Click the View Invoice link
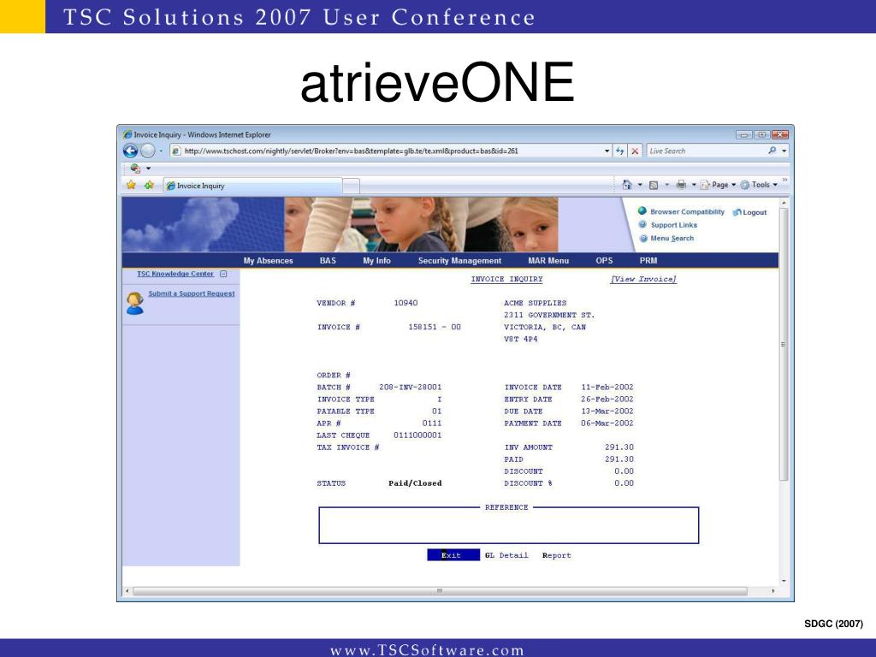Viewport: 876px width, 657px height. pyautogui.click(x=643, y=280)
